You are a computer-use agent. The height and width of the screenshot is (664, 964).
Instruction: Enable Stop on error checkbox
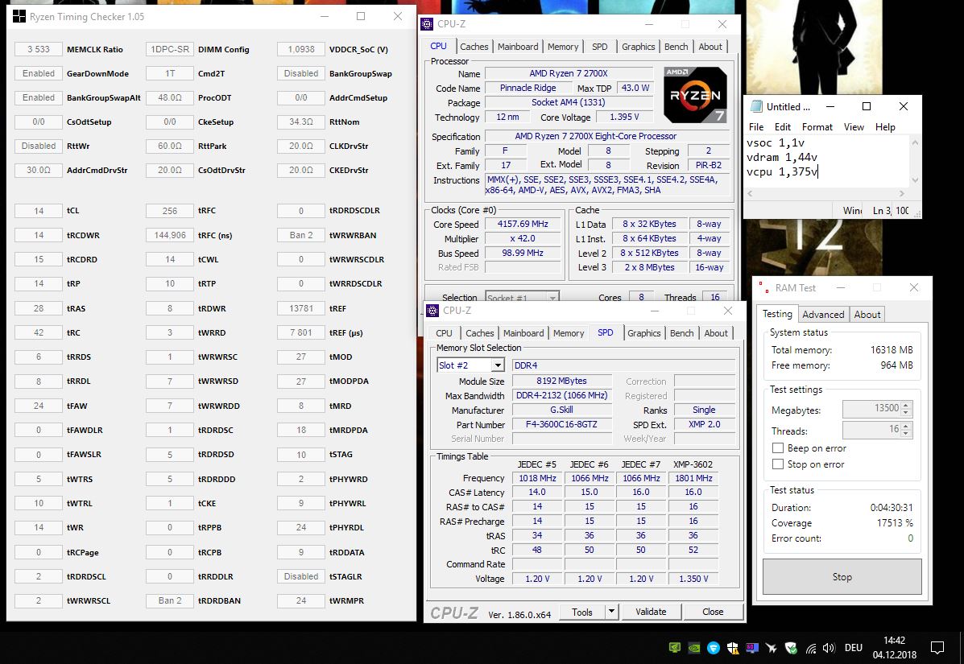coord(778,464)
